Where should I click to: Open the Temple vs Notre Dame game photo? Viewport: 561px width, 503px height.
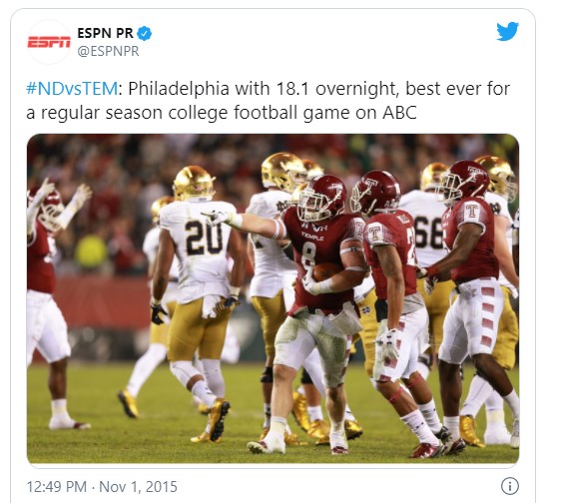pyautogui.click(x=273, y=298)
